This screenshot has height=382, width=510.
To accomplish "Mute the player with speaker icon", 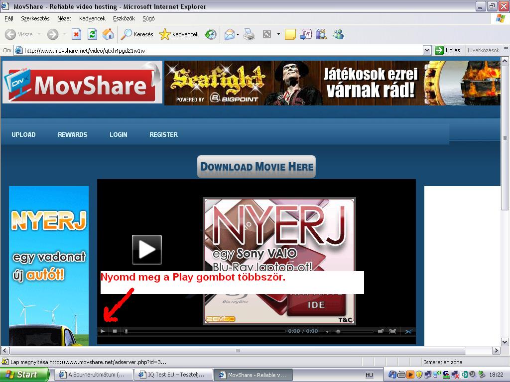I will [x=329, y=331].
